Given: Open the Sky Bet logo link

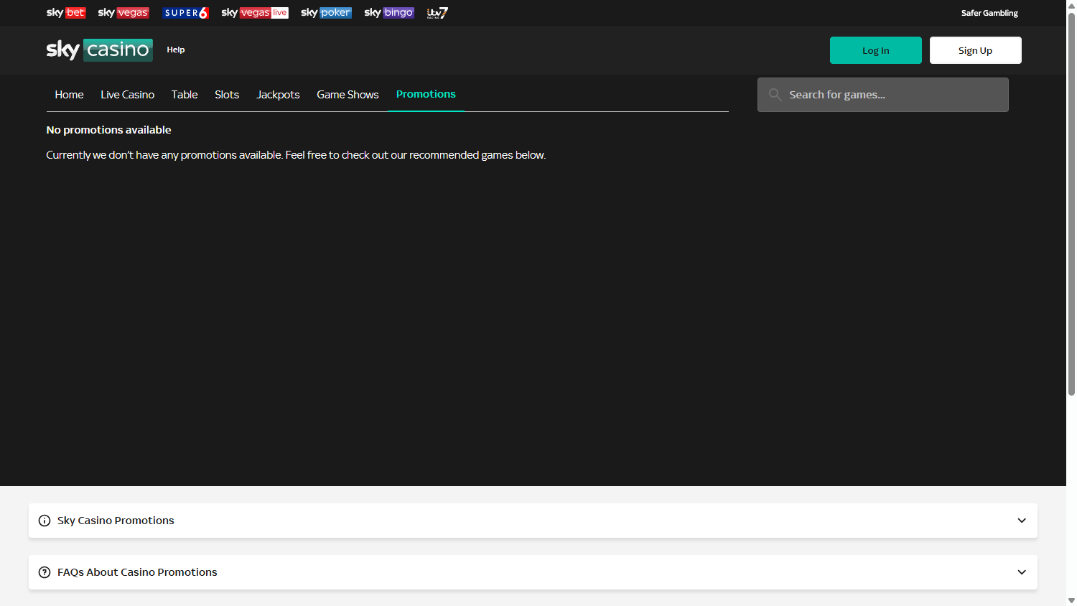Looking at the screenshot, I should tap(66, 13).
